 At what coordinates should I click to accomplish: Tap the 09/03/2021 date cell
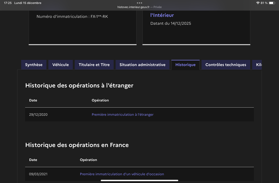[38, 174]
